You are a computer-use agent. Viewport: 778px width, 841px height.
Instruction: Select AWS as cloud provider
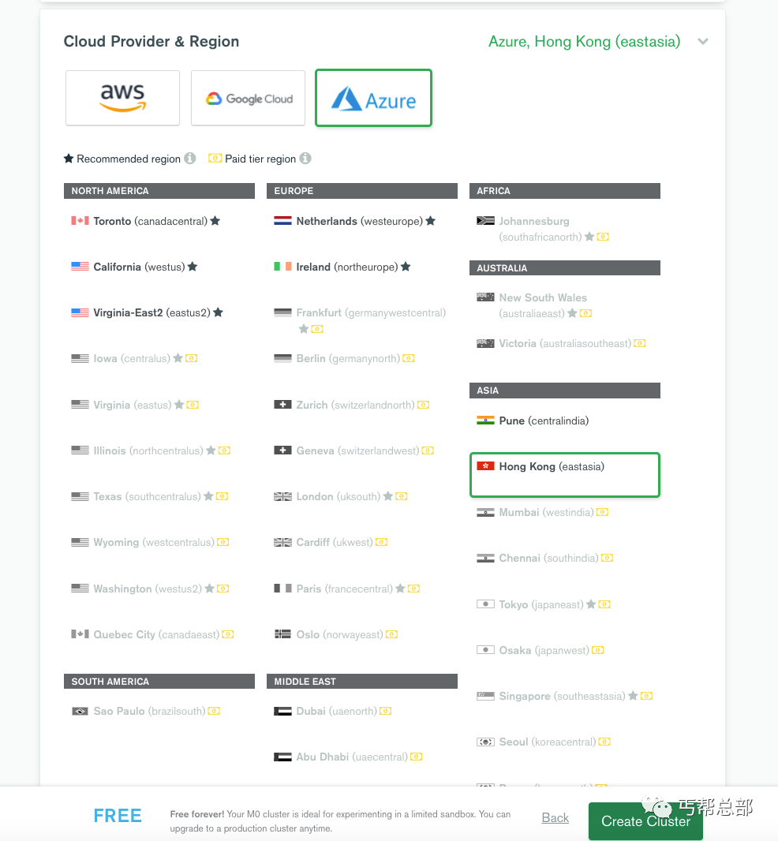[122, 98]
